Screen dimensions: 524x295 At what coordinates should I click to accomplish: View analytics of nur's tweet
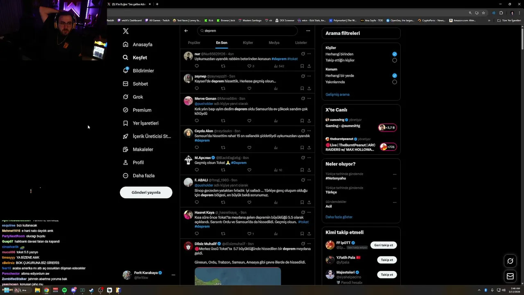click(x=278, y=66)
